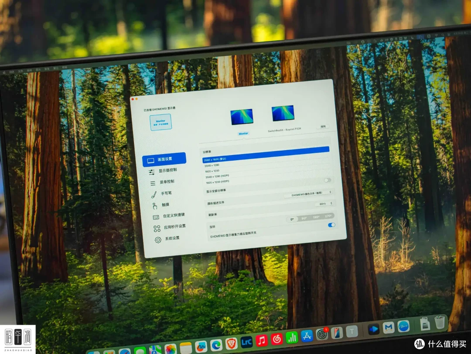Select the 0° rotation option

[x=292, y=219]
